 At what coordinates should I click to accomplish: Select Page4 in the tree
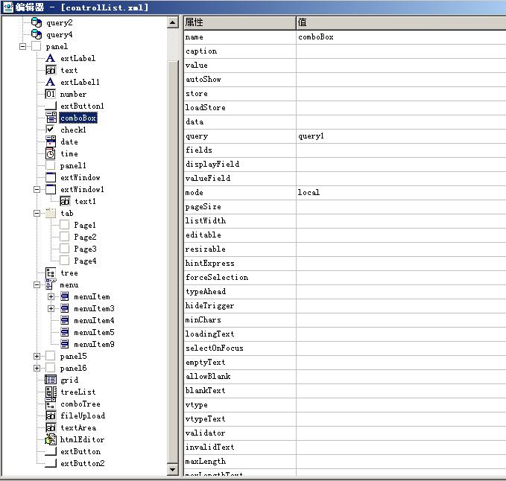click(85, 261)
